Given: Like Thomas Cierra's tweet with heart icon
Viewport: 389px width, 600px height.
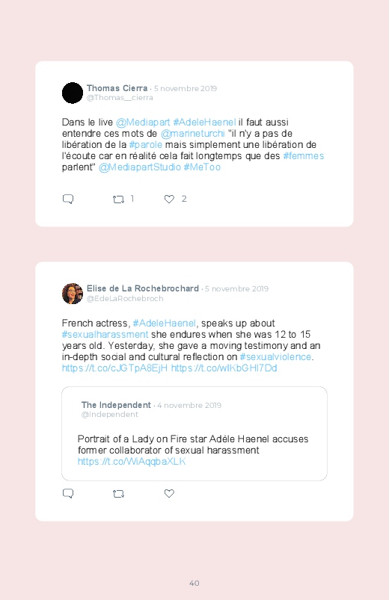Looking at the screenshot, I should [169, 199].
